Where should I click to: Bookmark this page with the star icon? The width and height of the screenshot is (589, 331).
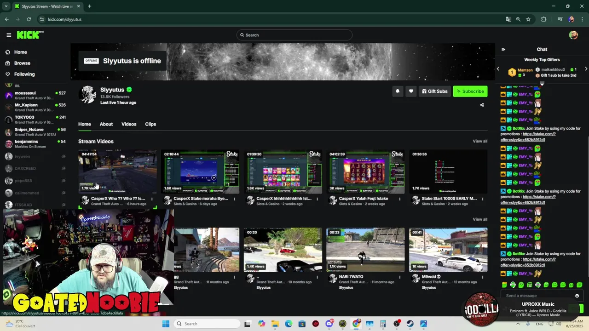[528, 19]
